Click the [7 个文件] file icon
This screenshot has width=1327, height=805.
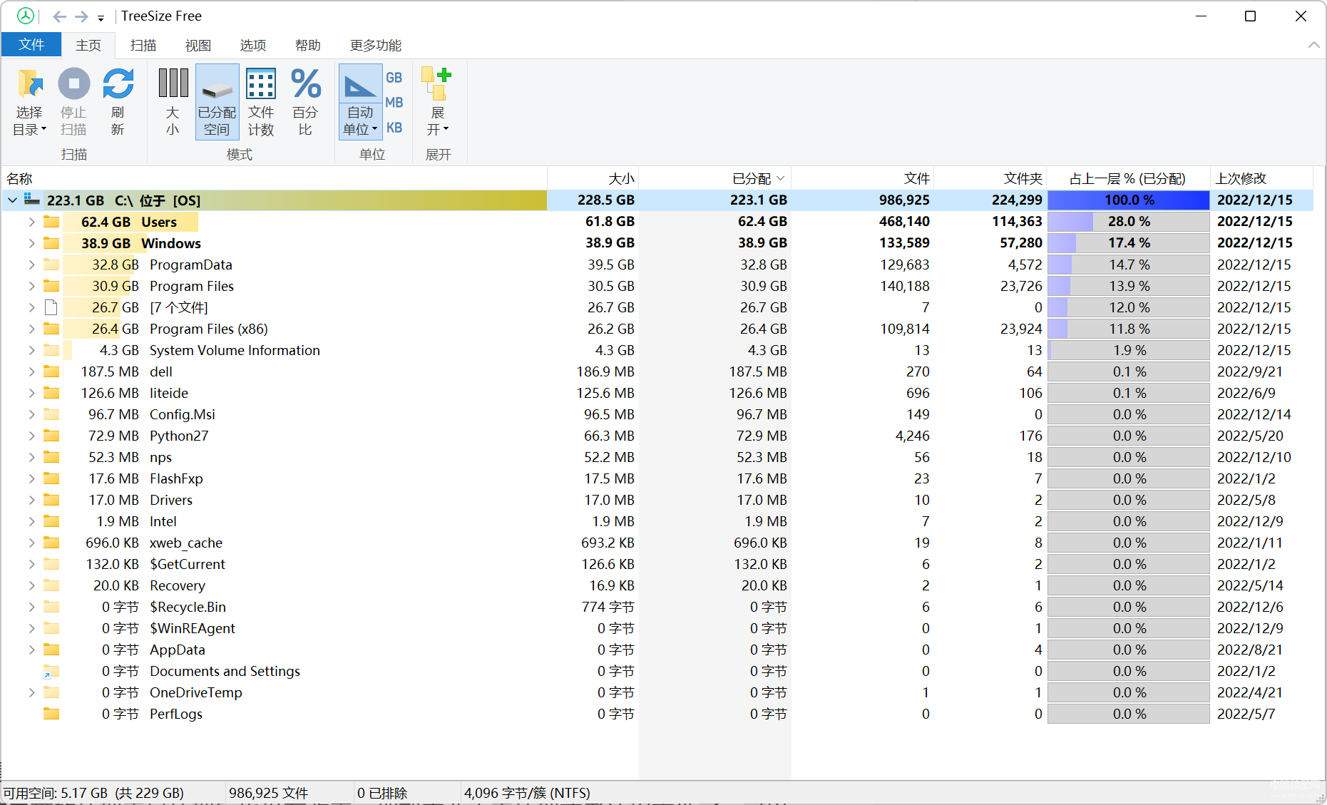tap(51, 307)
